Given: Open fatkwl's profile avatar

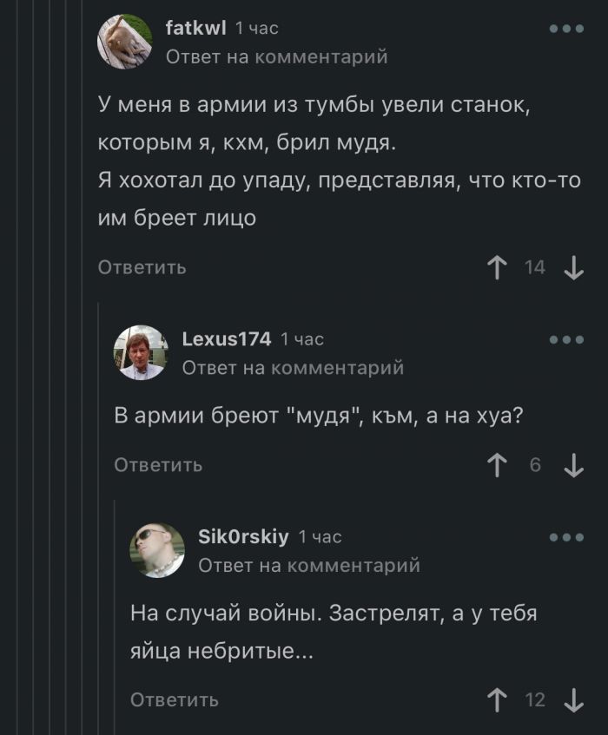Looking at the screenshot, I should point(124,42).
